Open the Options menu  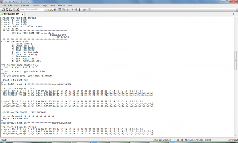(25, 6)
